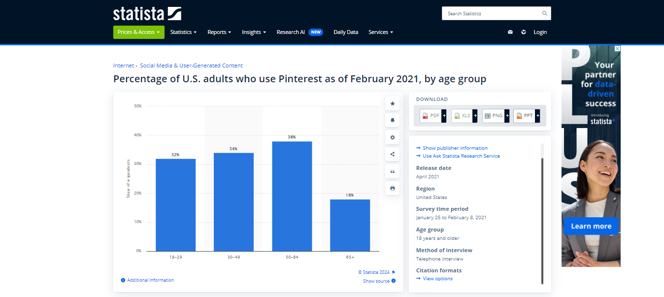This screenshot has width=664, height=297.
Task: Click View options under Citation formats
Action: 437,279
